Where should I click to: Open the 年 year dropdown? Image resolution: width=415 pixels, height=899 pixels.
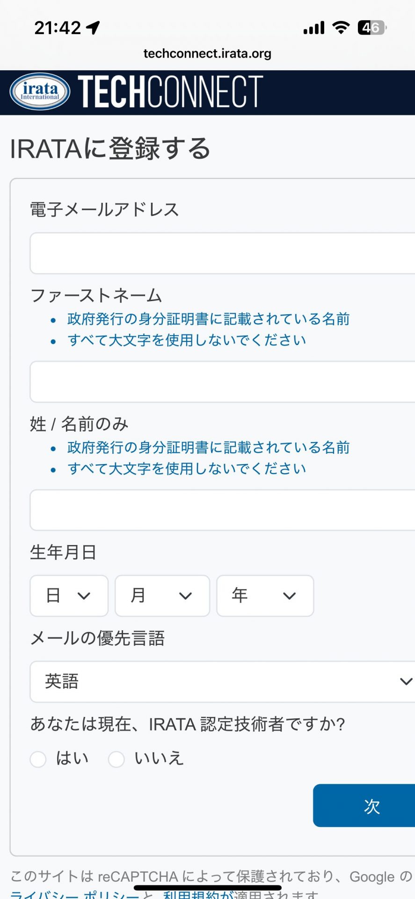[265, 596]
